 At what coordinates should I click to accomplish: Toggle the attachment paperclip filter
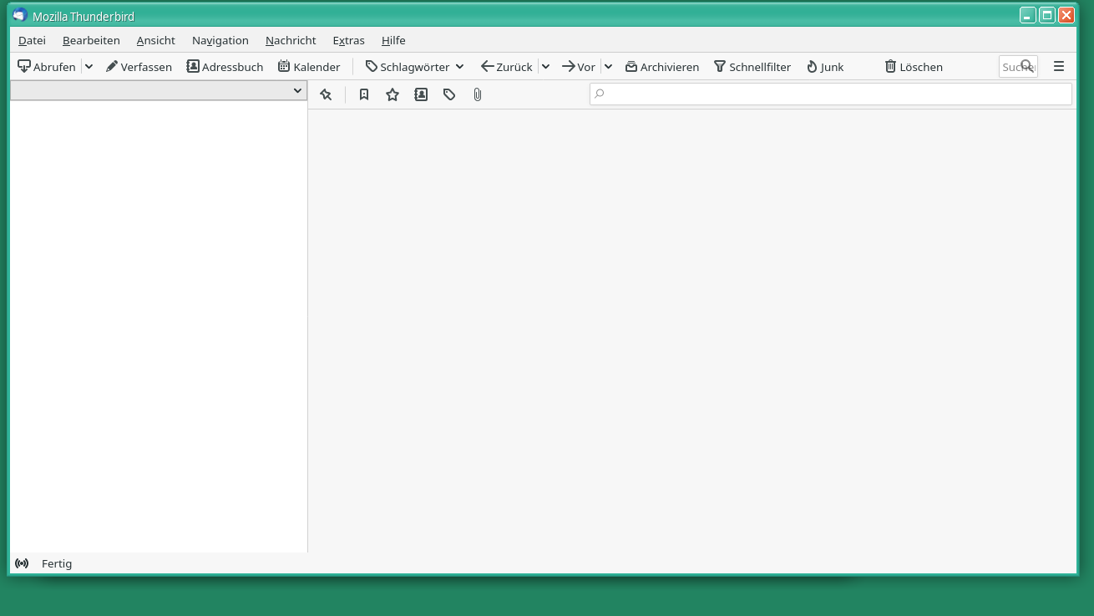tap(478, 95)
